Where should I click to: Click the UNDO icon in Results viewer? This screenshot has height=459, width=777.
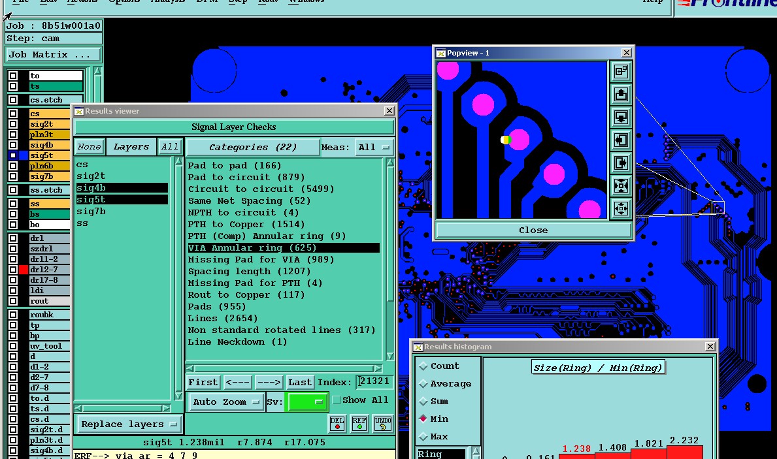point(382,423)
